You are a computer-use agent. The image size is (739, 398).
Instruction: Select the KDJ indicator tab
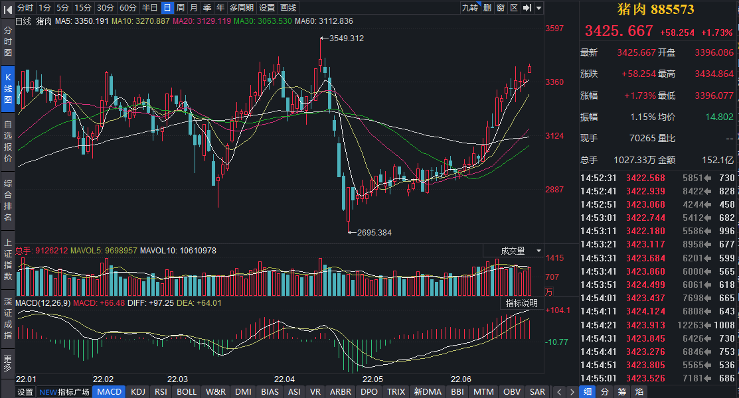(x=138, y=392)
